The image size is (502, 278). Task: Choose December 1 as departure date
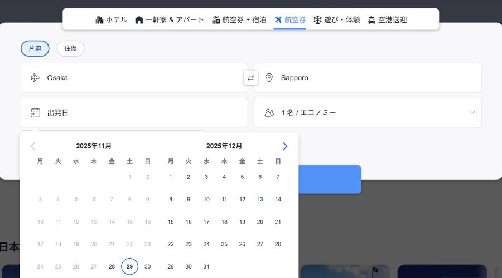(x=171, y=177)
